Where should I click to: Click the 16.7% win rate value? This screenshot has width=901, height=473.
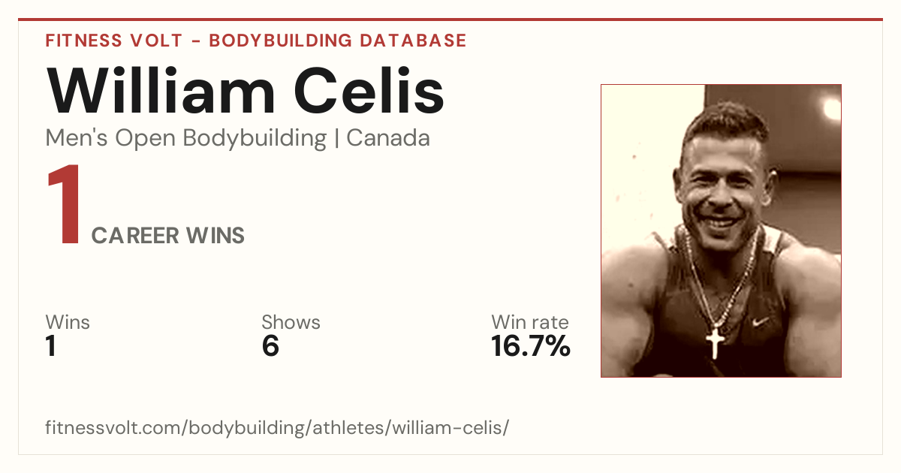(531, 347)
